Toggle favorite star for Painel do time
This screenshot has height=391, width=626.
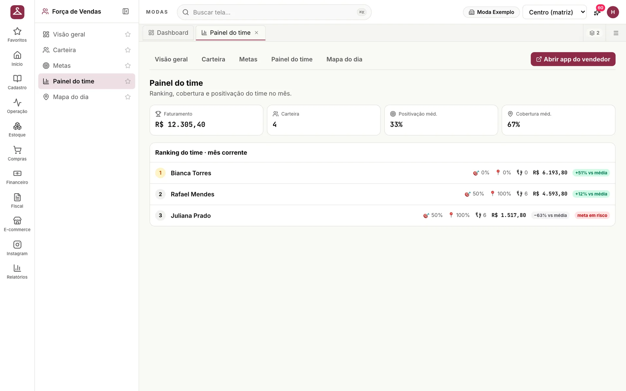(128, 81)
